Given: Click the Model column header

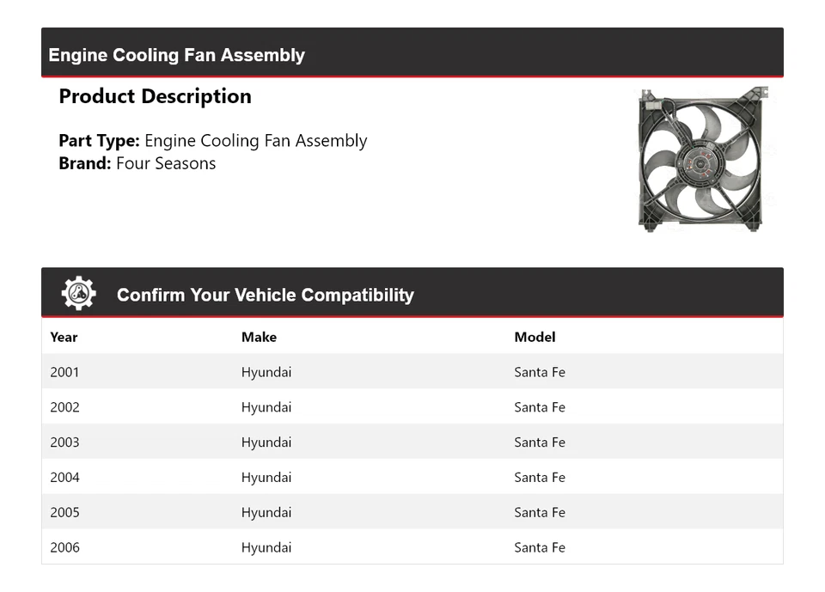Looking at the screenshot, I should click(x=535, y=337).
